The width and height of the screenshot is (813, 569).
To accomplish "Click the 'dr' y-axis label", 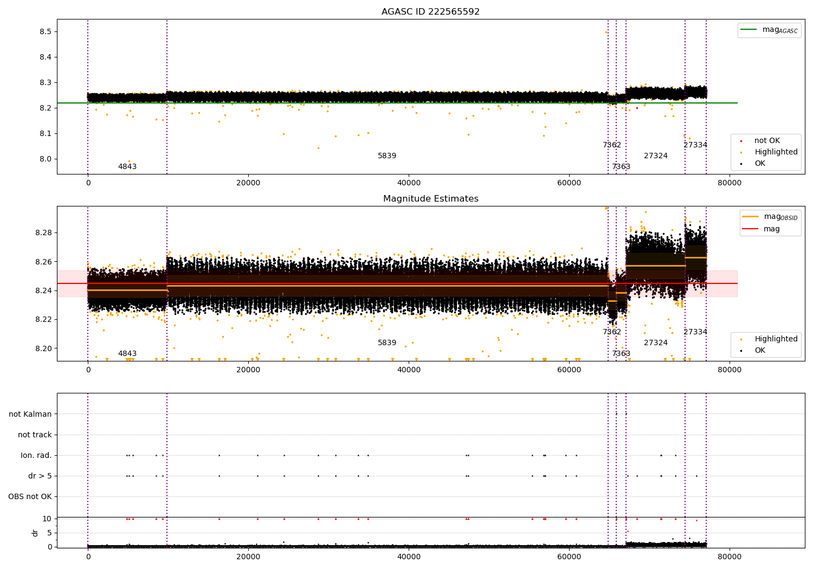I will [x=35, y=533].
